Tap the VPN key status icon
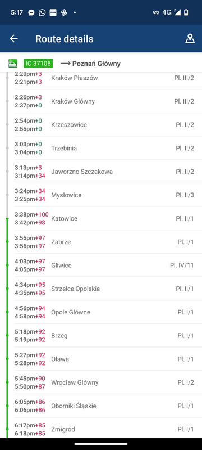This screenshot has width=202, height=450. coord(156,12)
